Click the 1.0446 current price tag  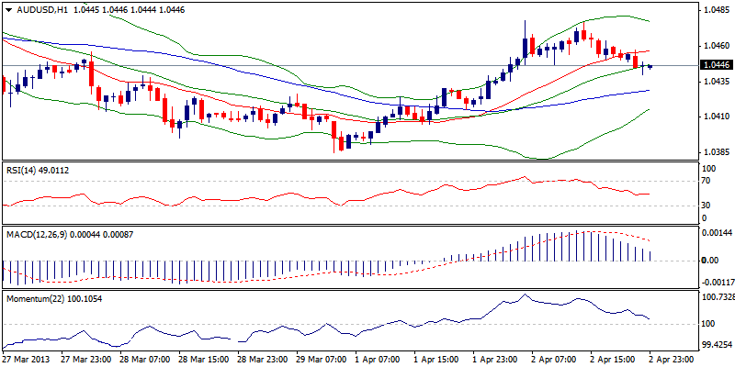(716, 66)
